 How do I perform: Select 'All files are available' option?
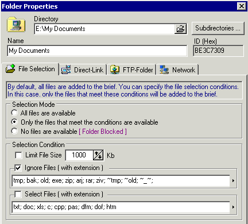pos(14,113)
